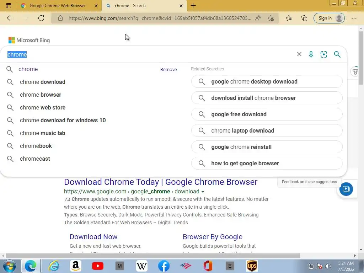Add this page to favorites
The width and height of the screenshot is (364, 273).
pos(271,18)
